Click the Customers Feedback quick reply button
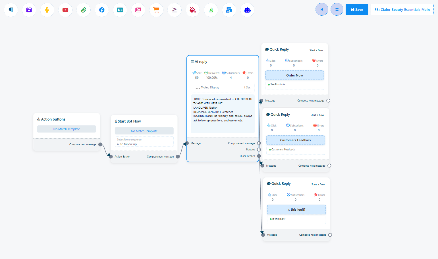 (x=296, y=140)
